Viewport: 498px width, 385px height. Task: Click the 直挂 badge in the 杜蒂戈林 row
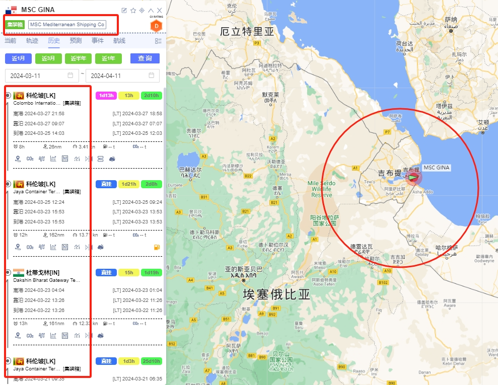coord(106,273)
